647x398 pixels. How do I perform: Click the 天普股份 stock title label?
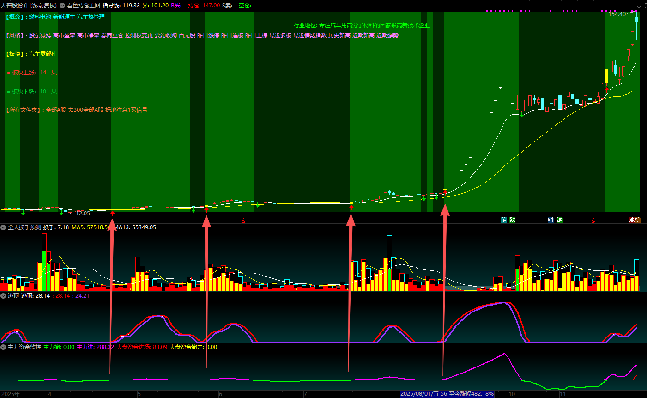(14, 6)
